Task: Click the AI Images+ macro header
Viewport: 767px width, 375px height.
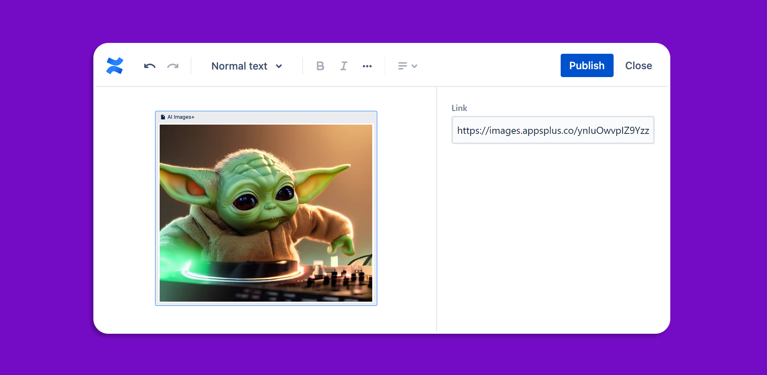Action: (x=266, y=117)
